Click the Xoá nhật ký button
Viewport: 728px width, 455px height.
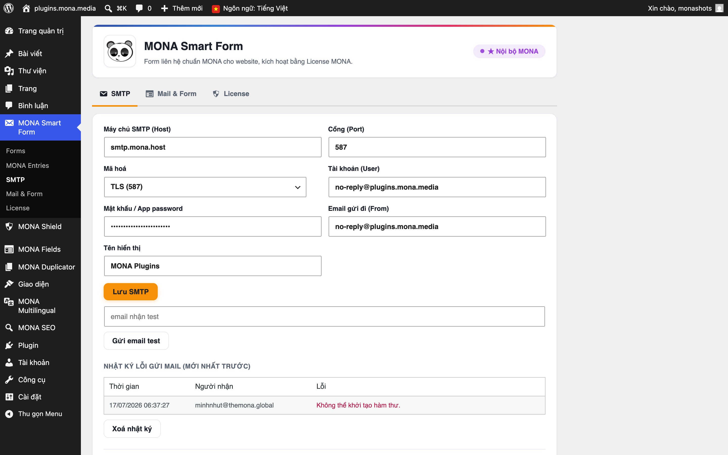click(x=132, y=428)
